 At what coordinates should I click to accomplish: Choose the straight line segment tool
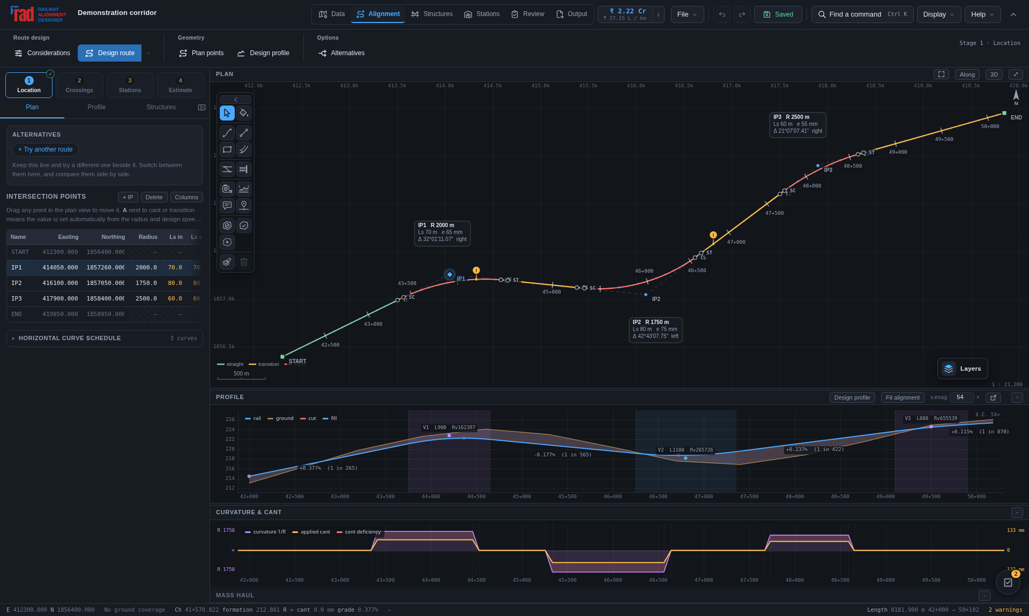click(x=244, y=133)
